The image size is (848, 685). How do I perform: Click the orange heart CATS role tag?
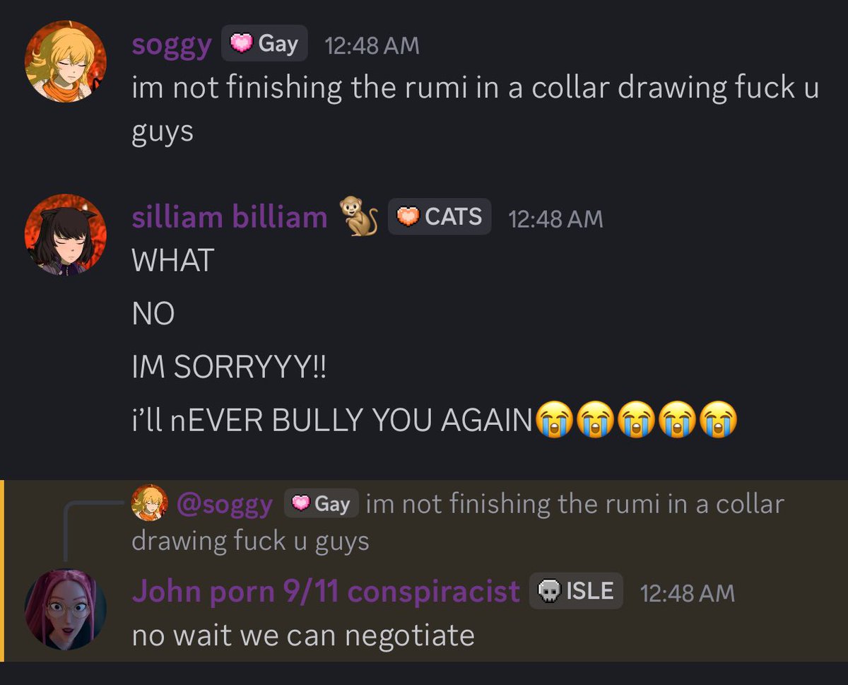tap(440, 217)
